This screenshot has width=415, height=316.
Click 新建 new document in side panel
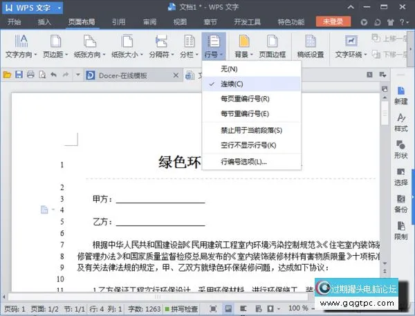click(400, 95)
